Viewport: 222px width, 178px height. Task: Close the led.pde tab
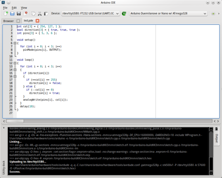click(x=37, y=21)
